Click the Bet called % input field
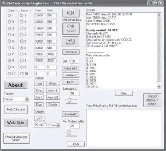This screenshot has height=151, width=166. click(75, 93)
